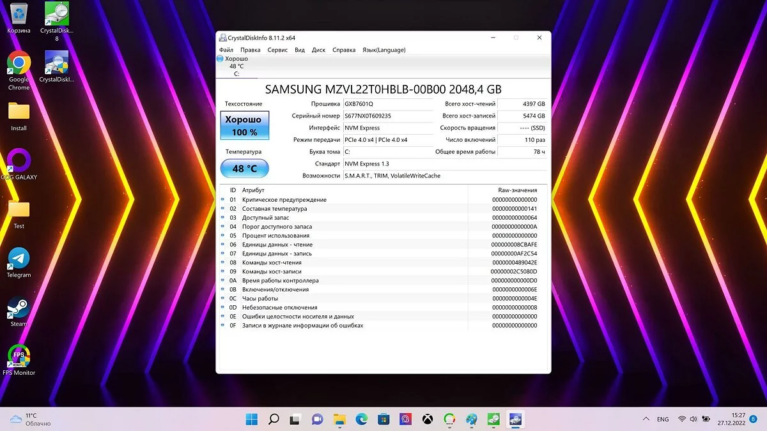Open Microsoft Edge from the taskbar
Viewport: 767px width, 431px height.
(361, 419)
